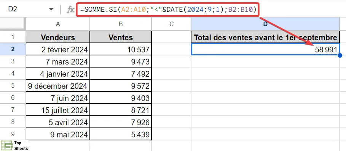
Task: Click cell with 15 juillet 2024
Action: [58, 110]
